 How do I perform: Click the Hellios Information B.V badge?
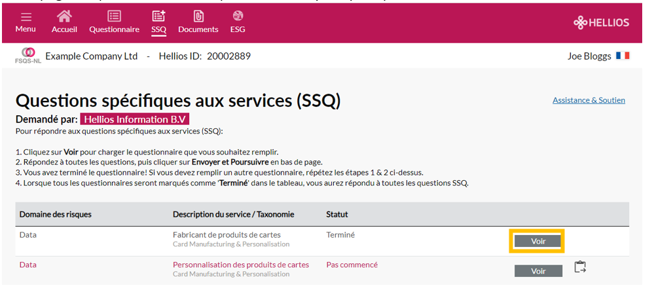(135, 119)
